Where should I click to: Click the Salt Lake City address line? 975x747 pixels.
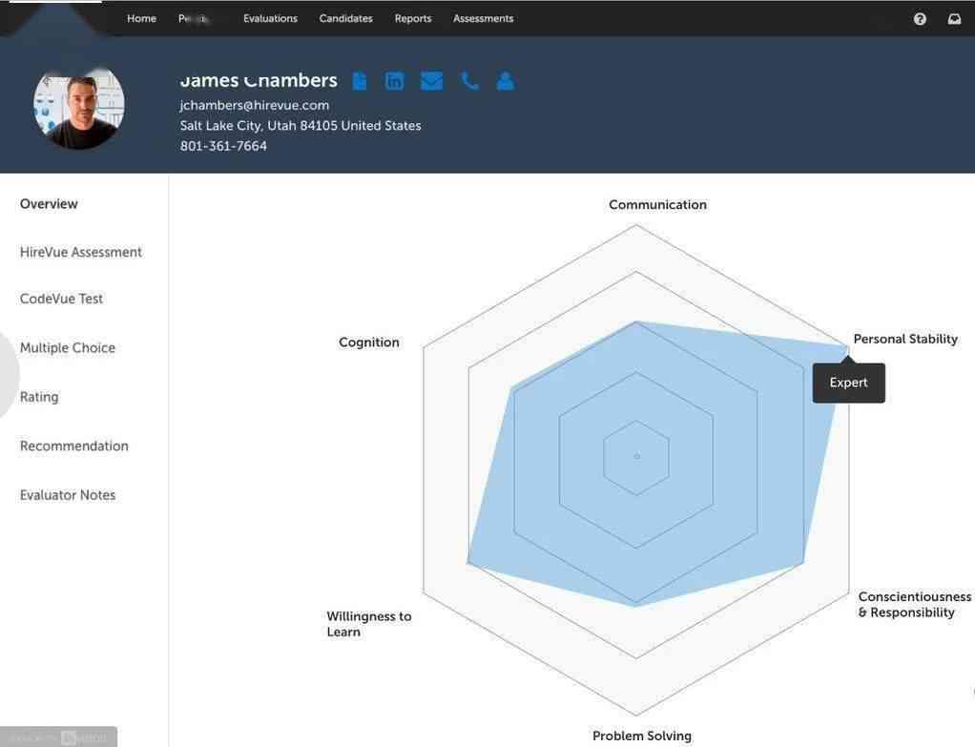[x=301, y=126]
